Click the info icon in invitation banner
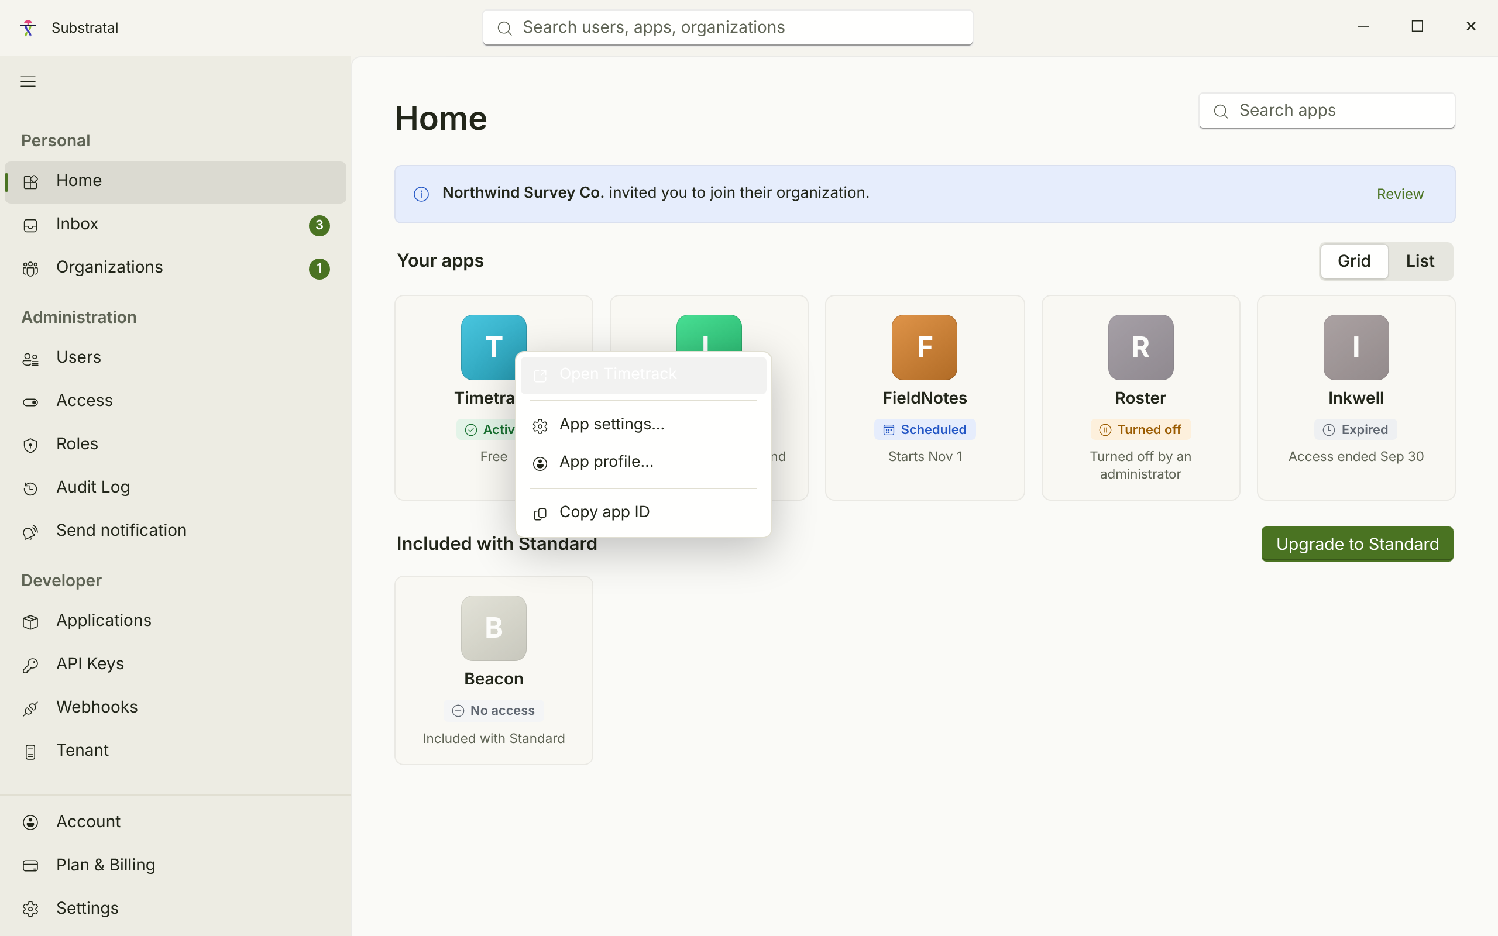Viewport: 1498px width, 936px height. coord(421,194)
